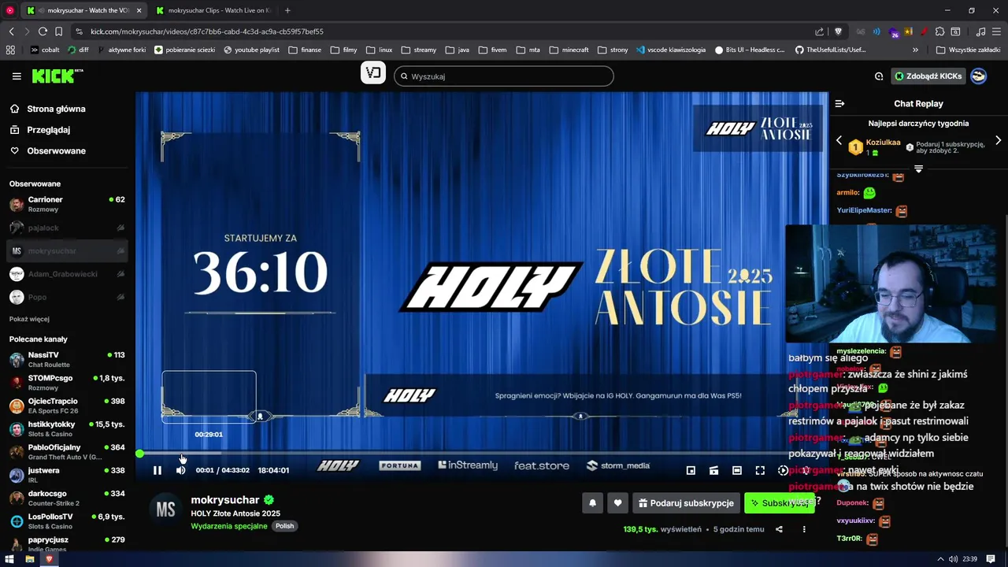Show hidden system tray icons
The height and width of the screenshot is (567, 1008).
click(940, 559)
